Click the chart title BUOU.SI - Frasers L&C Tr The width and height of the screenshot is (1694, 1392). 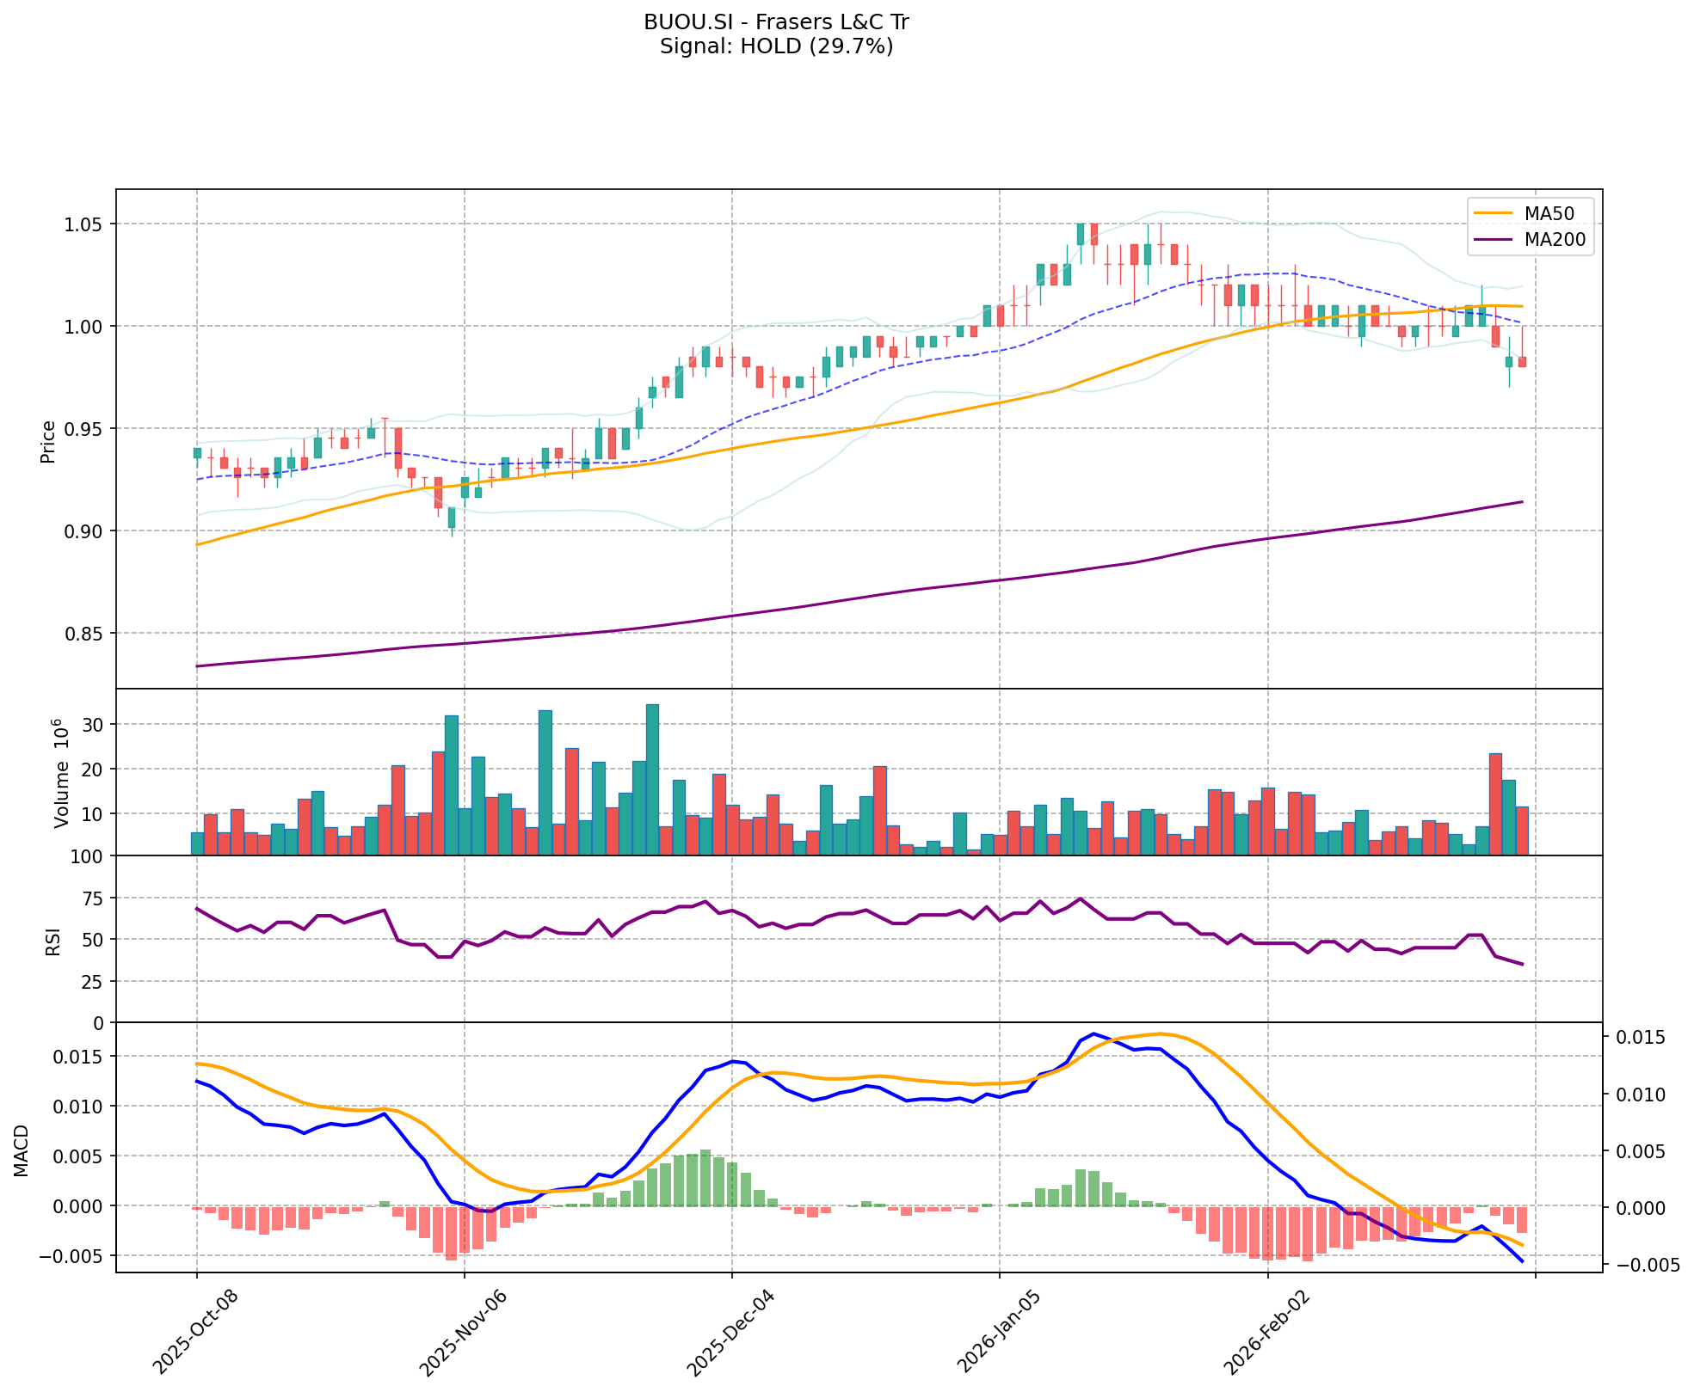(776, 22)
